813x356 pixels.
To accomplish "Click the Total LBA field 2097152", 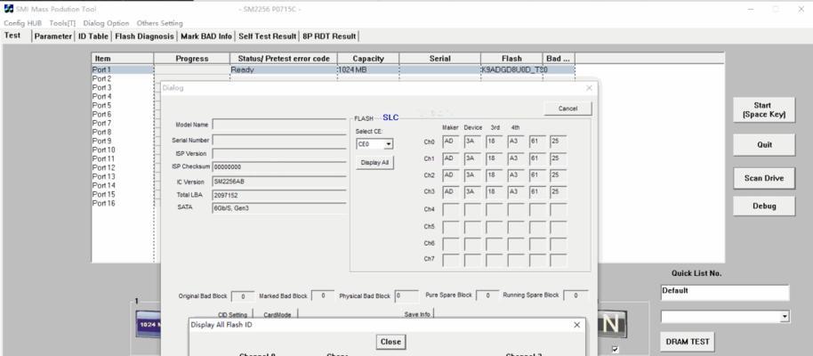I will tap(279, 195).
